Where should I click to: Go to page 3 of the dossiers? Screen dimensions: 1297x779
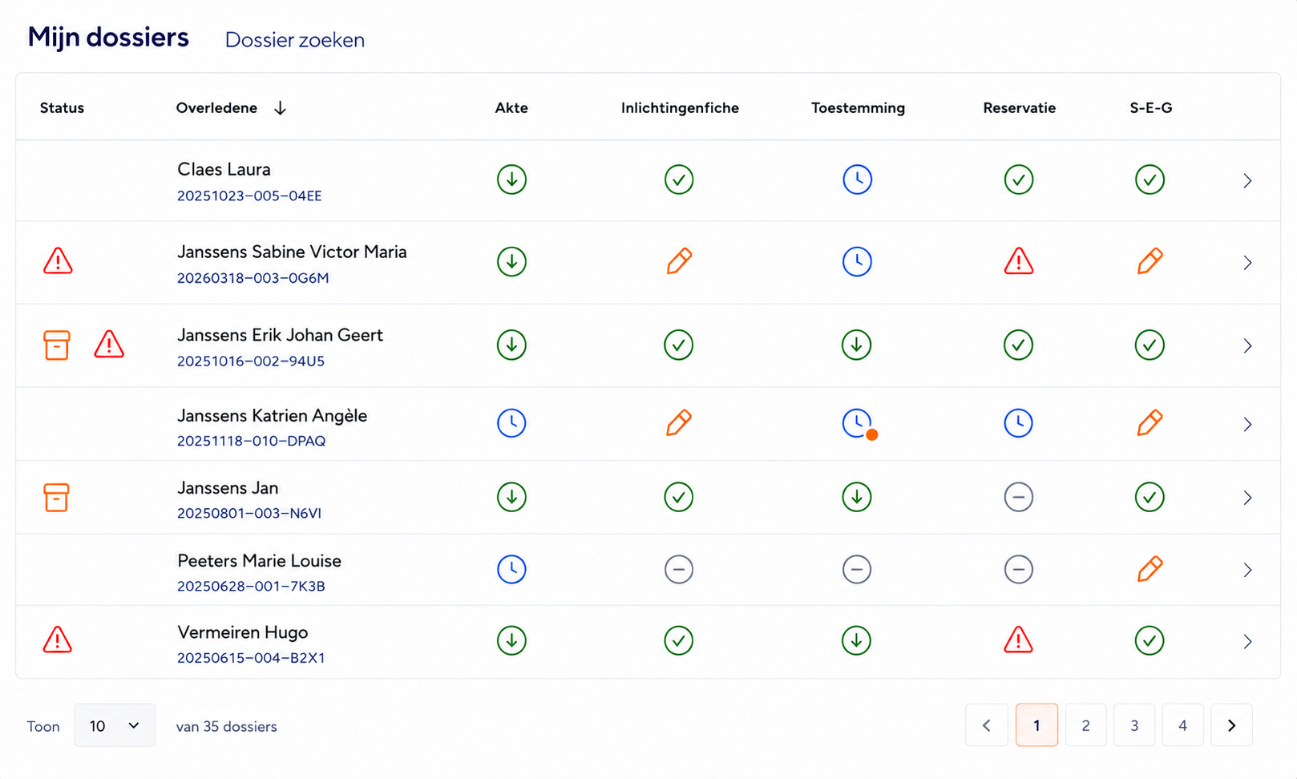click(1134, 725)
